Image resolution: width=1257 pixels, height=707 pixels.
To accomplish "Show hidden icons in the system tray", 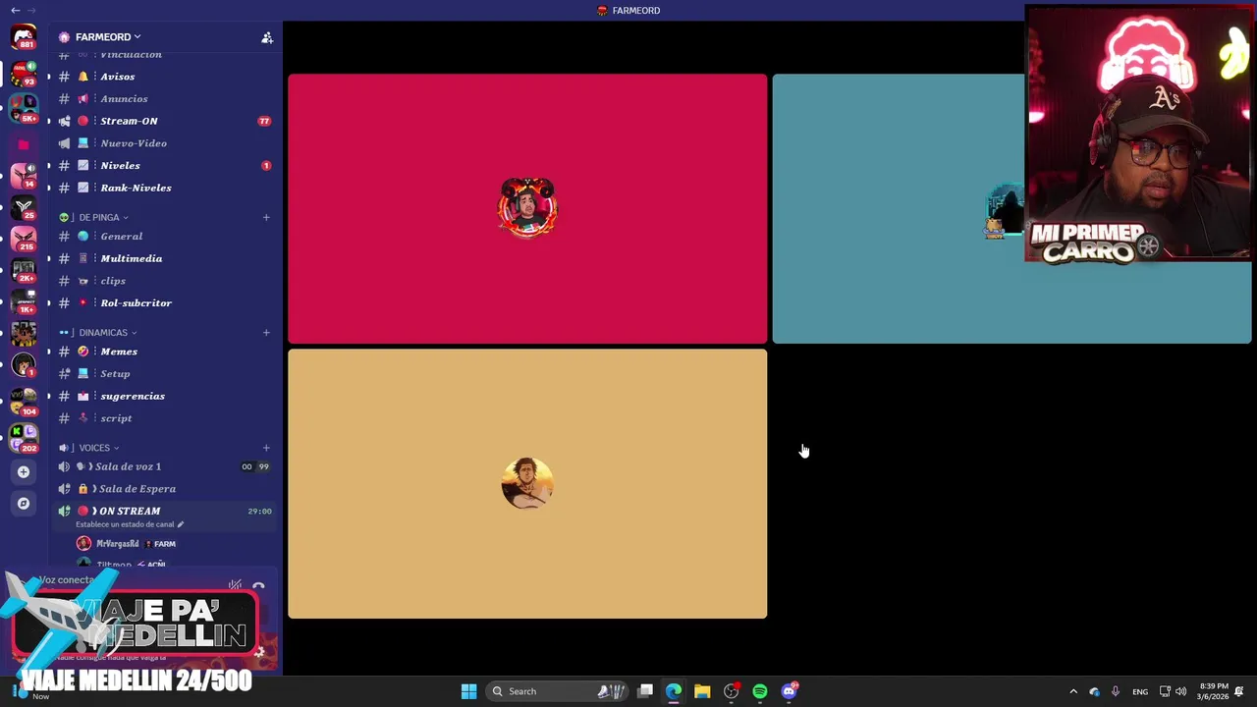I will pos(1073,691).
